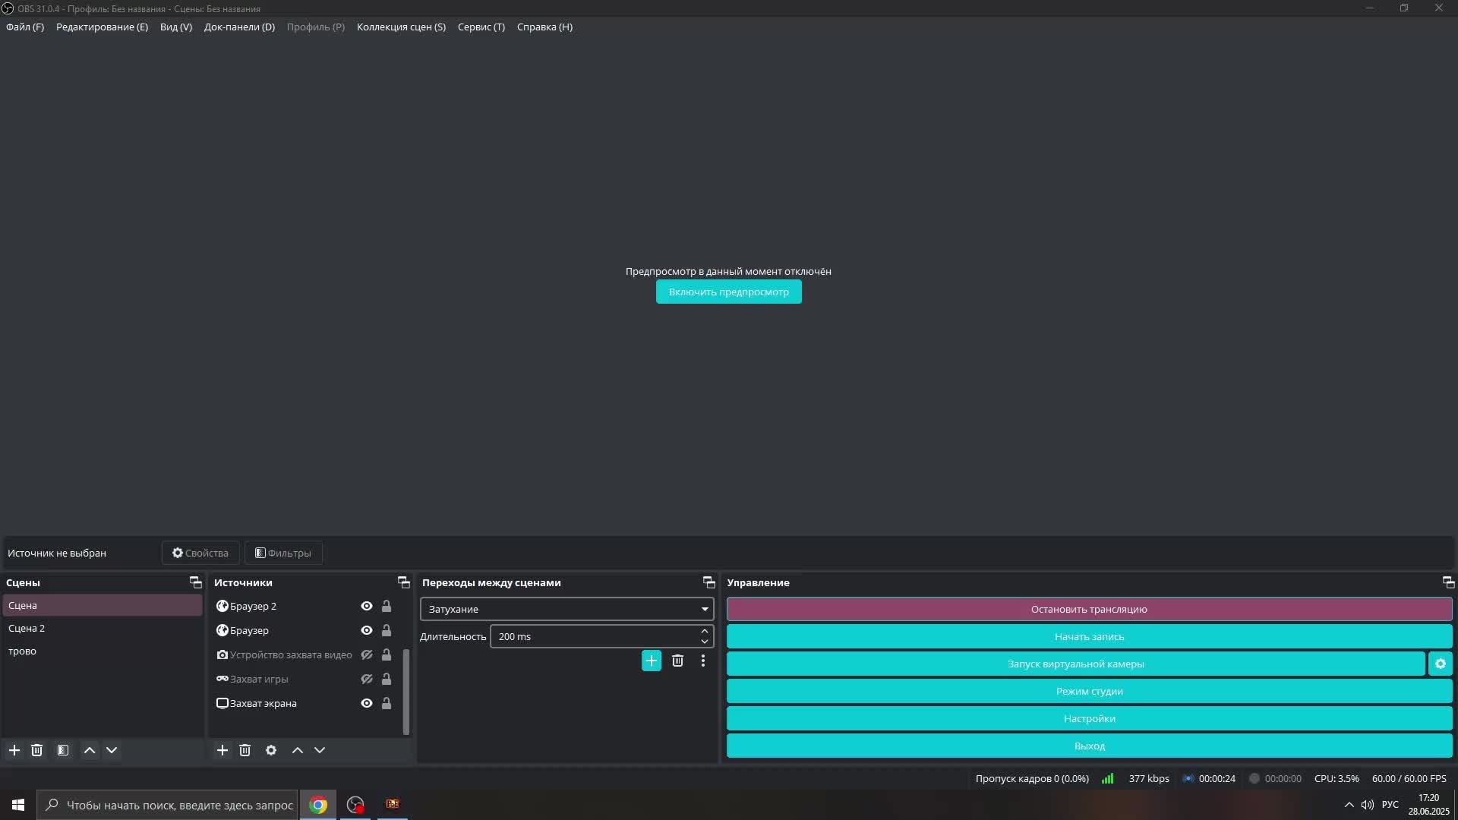The height and width of the screenshot is (820, 1458).
Task: Open the Сервис menu
Action: point(481,27)
